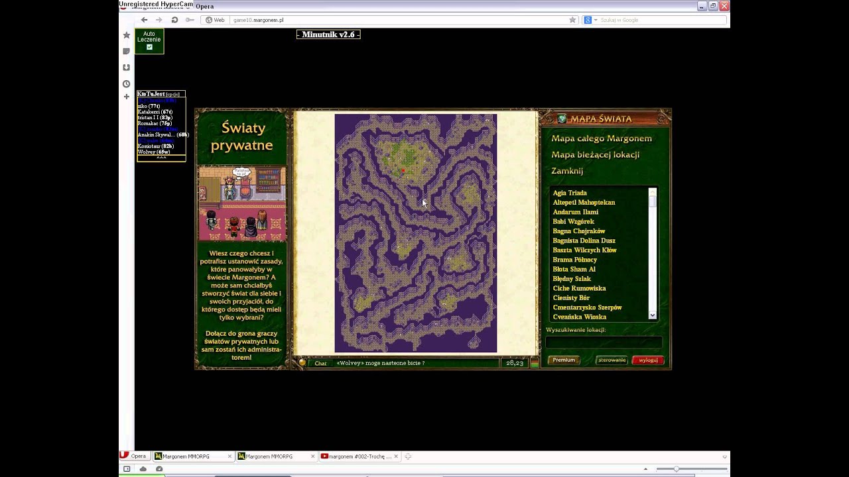Click the location list scroll up arrow

point(653,192)
